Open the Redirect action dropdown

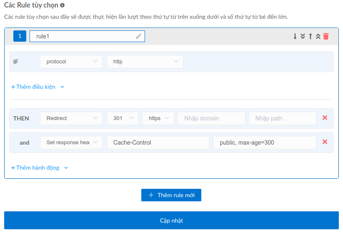click(x=71, y=118)
